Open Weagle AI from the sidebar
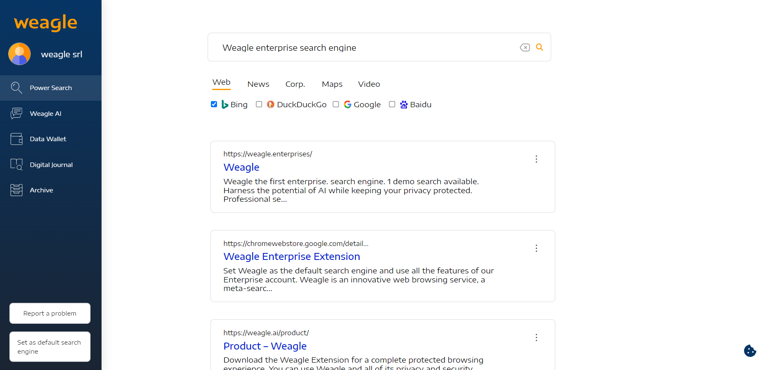Screen dimensions: 769x370 tap(45, 113)
